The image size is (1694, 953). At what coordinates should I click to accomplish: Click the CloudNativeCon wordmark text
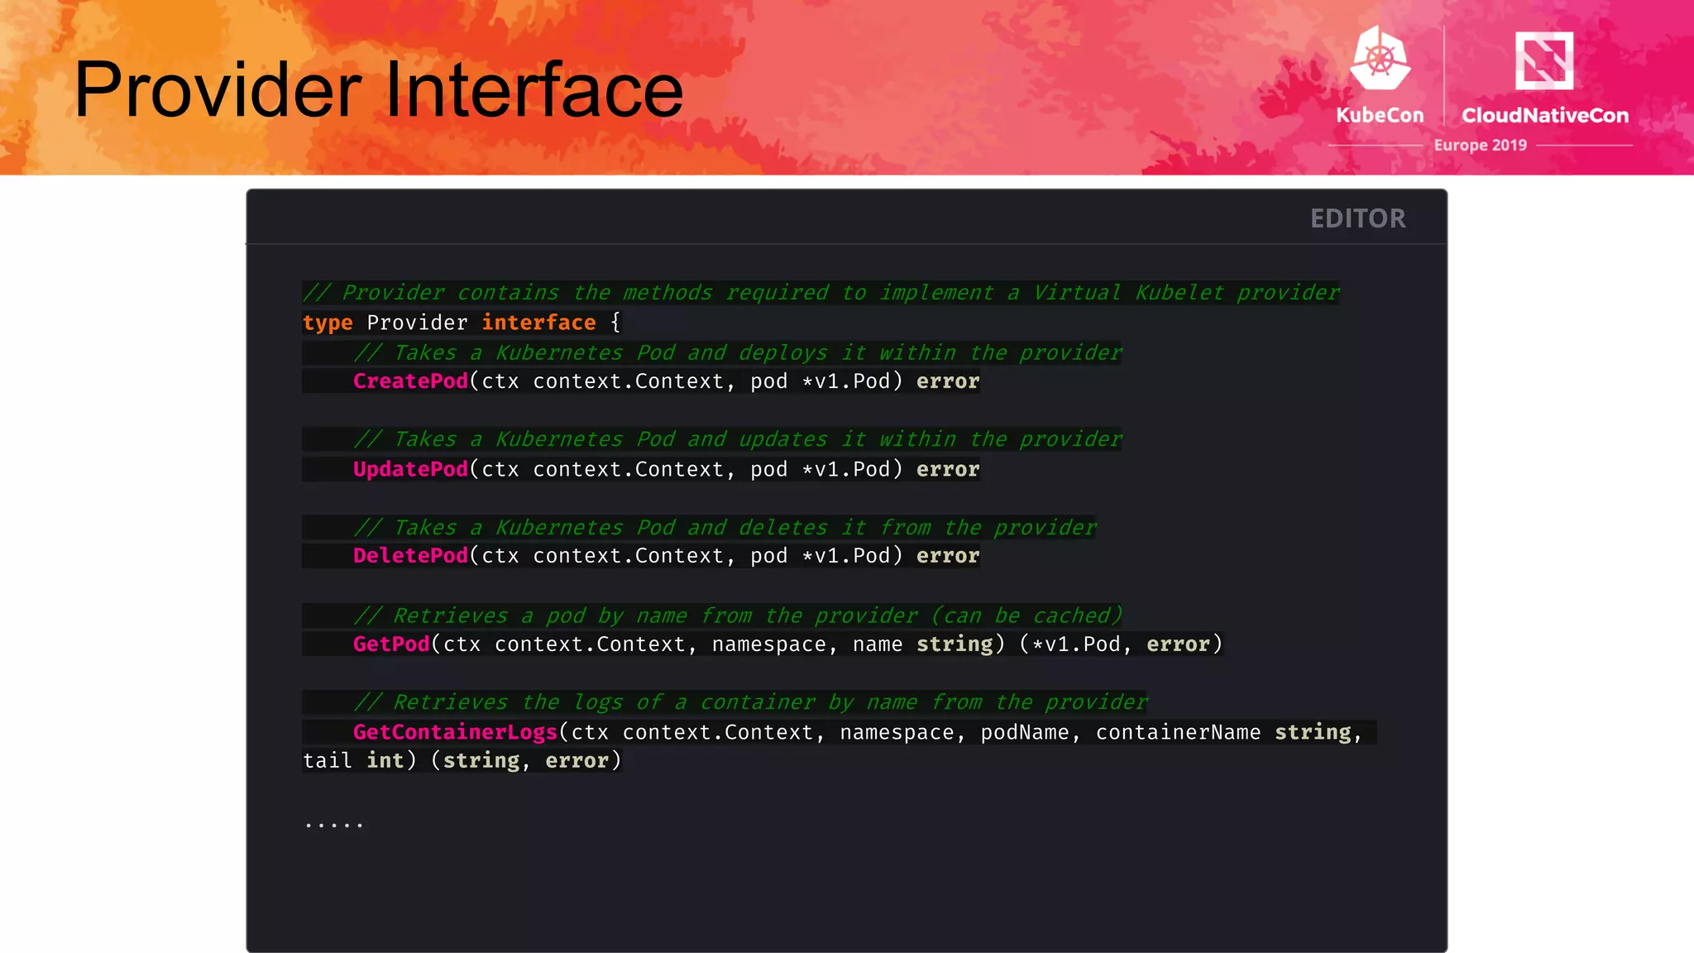(1544, 115)
